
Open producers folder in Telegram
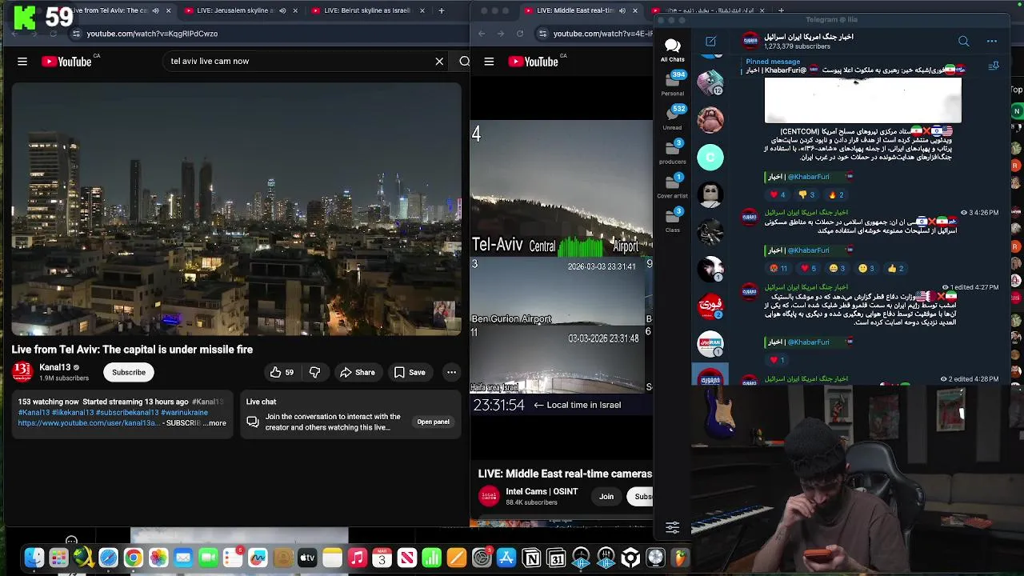point(672,151)
